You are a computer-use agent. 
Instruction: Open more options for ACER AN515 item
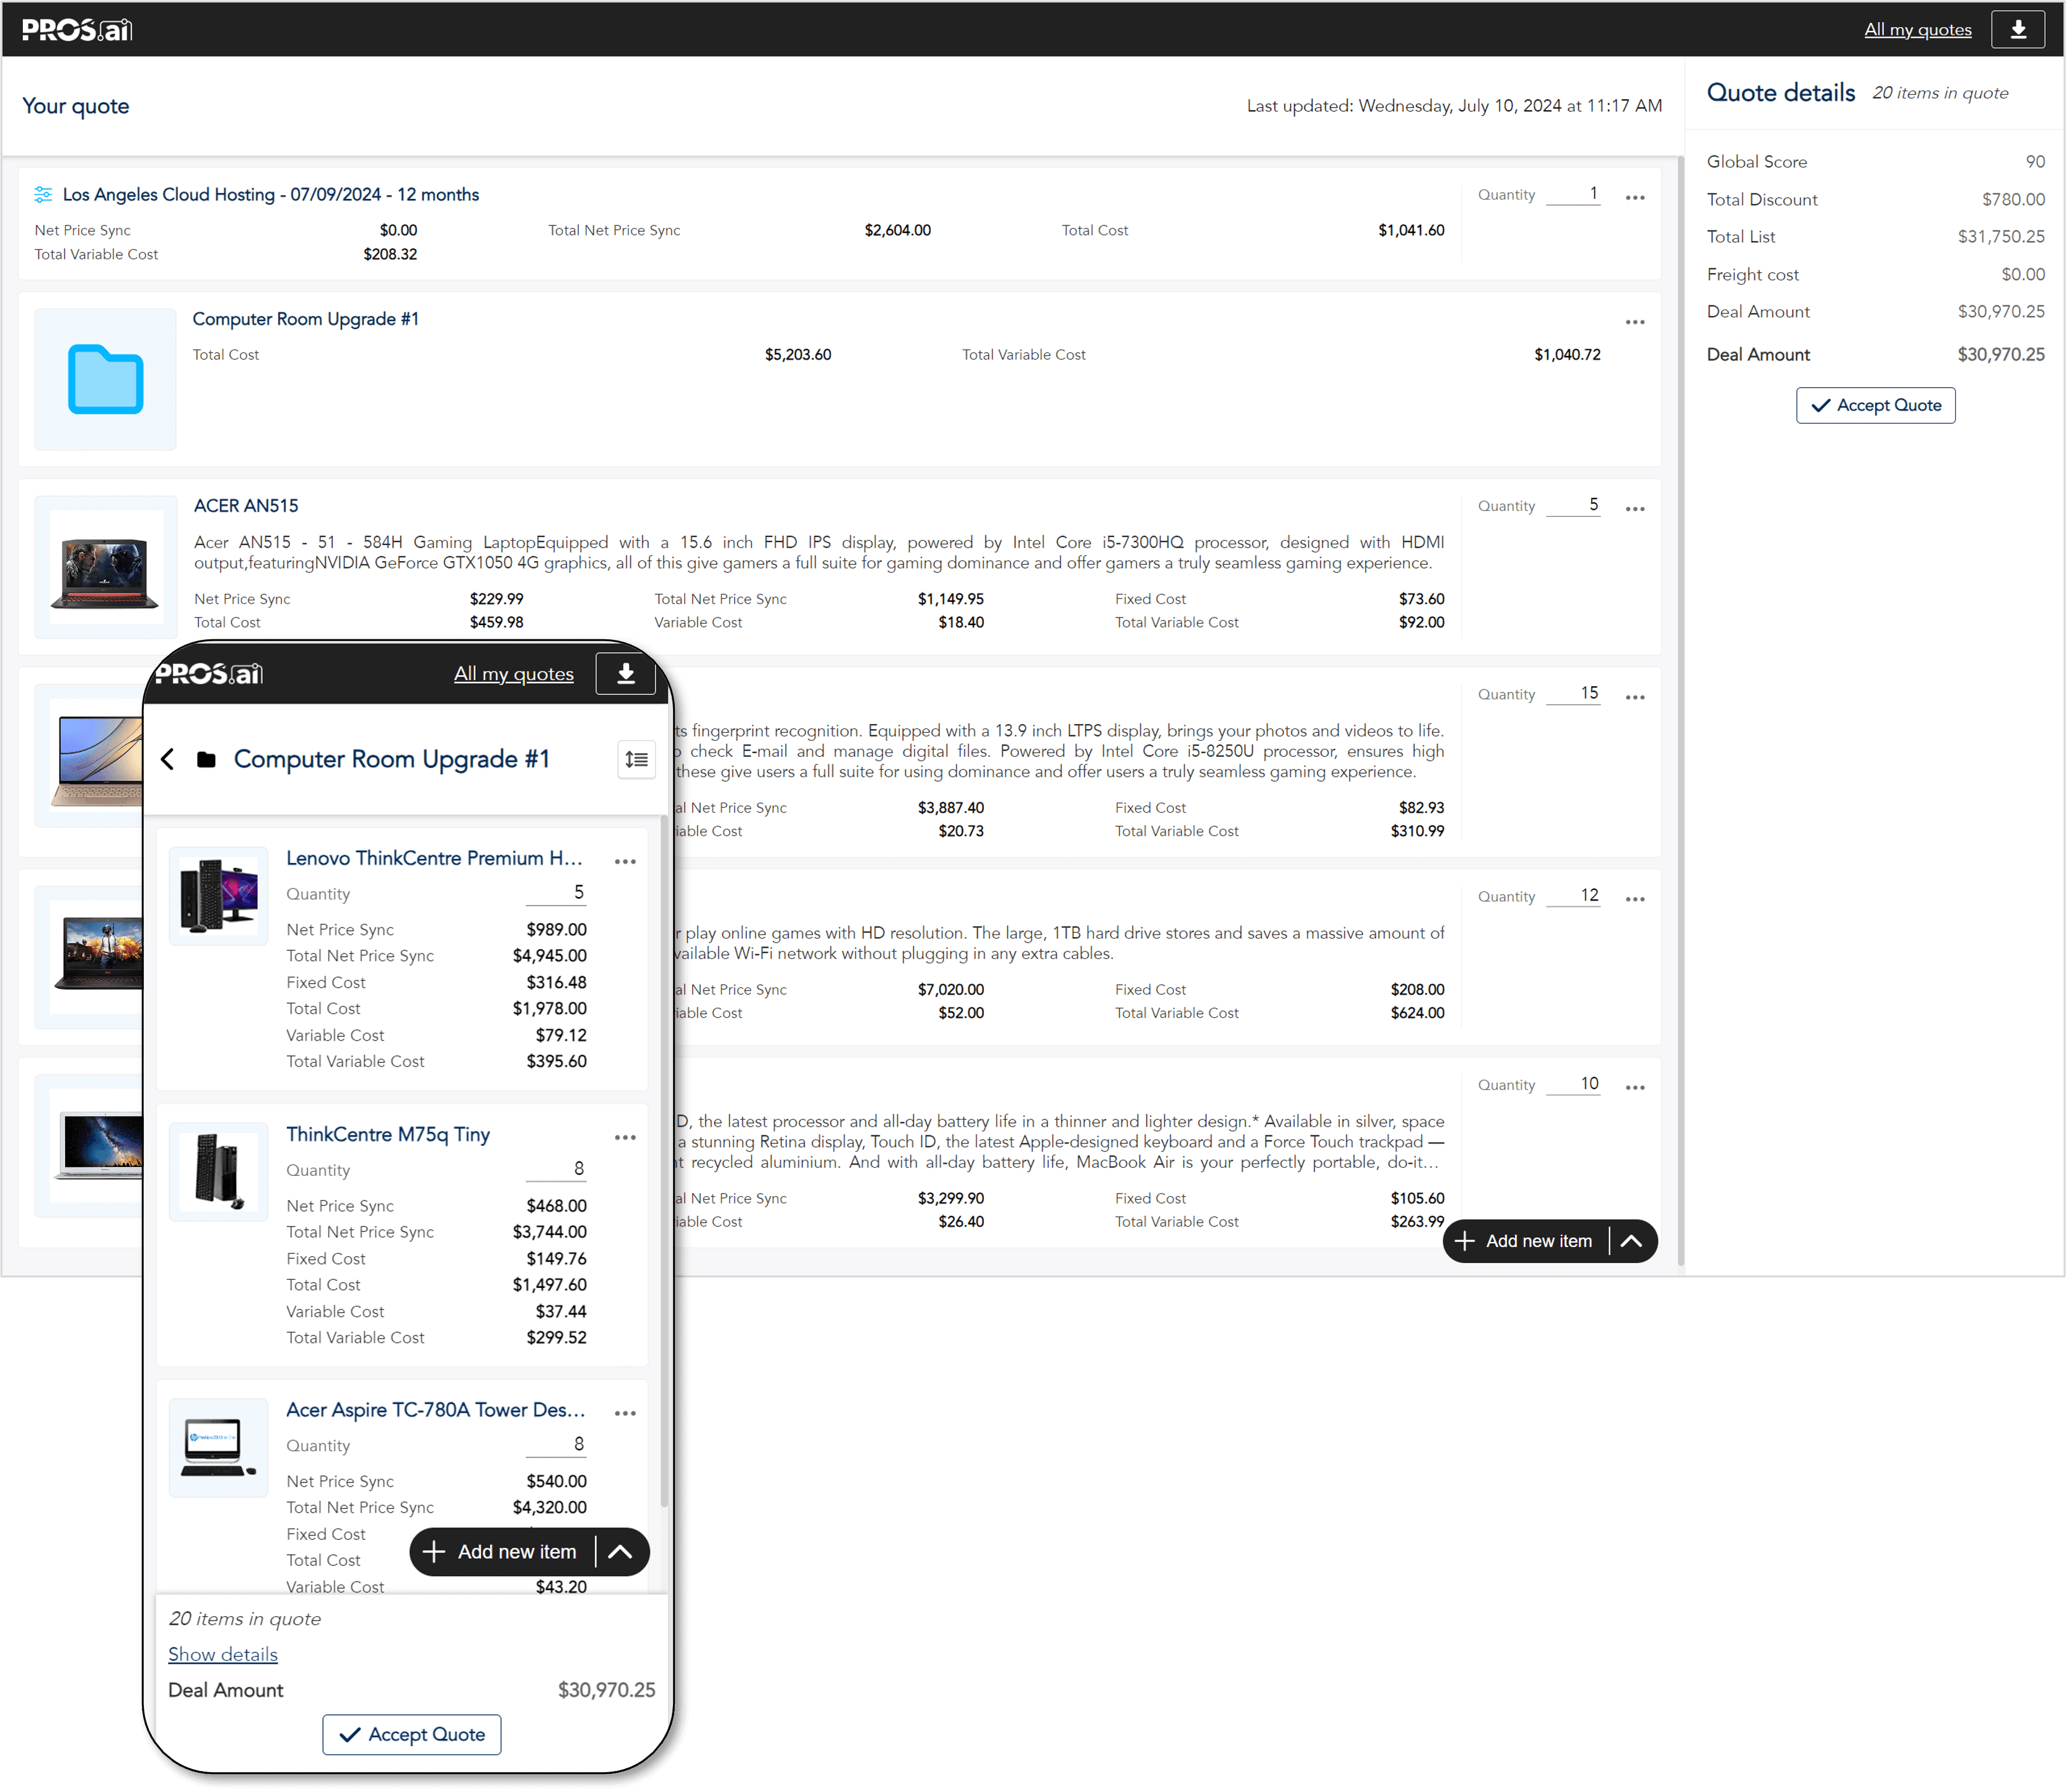(1635, 509)
